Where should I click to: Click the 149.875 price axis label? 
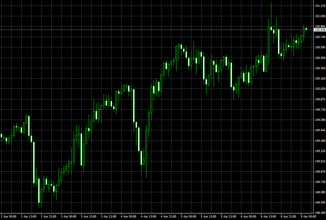[320, 99]
